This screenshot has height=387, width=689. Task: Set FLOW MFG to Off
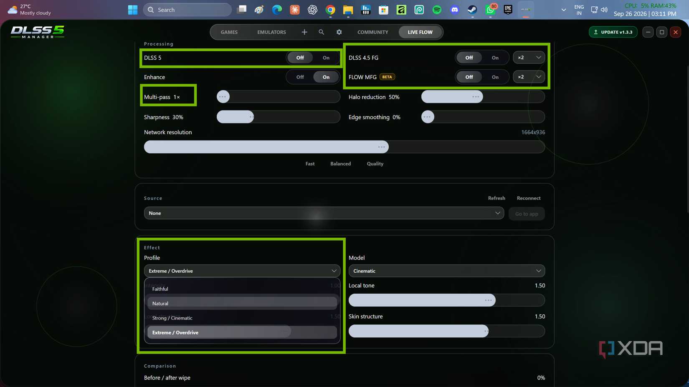pyautogui.click(x=469, y=77)
